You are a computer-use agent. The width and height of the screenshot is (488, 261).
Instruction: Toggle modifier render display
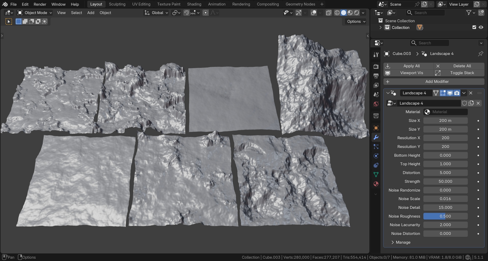(x=457, y=93)
